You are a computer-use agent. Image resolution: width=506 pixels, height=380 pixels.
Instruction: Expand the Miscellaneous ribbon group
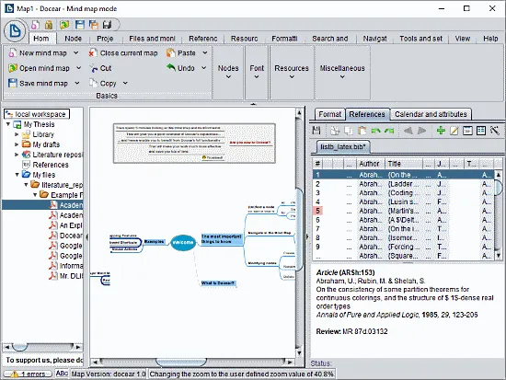click(x=342, y=73)
